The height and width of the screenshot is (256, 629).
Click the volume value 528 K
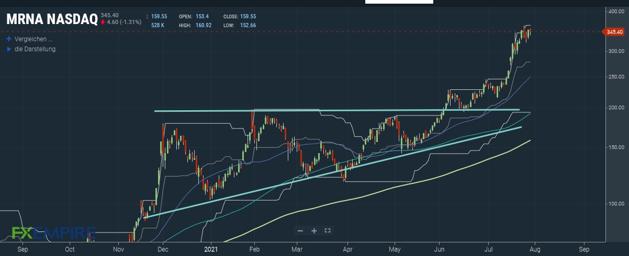[159, 25]
